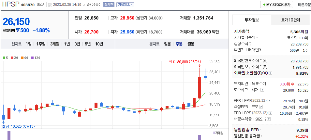This screenshot has height=140, width=311.
Task: Select the 1년 line chart period
Action: tap(67, 44)
